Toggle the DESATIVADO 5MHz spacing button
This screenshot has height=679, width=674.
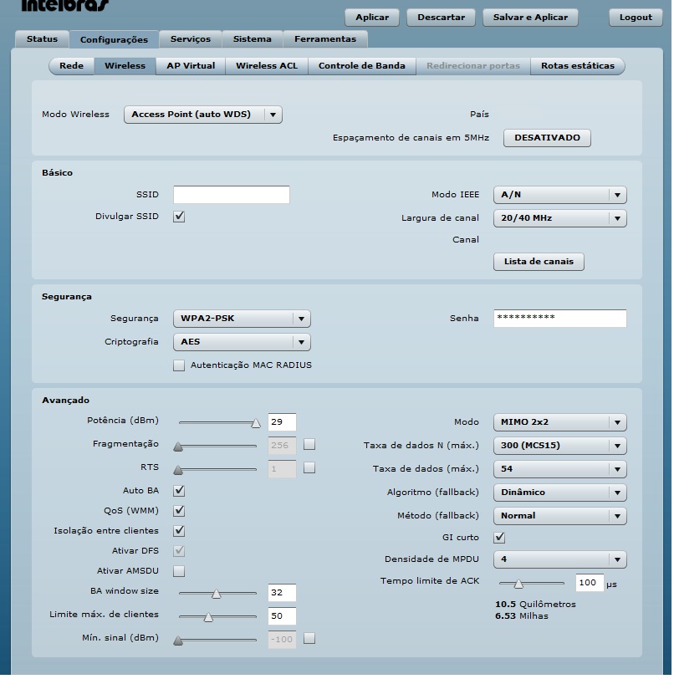pos(547,138)
